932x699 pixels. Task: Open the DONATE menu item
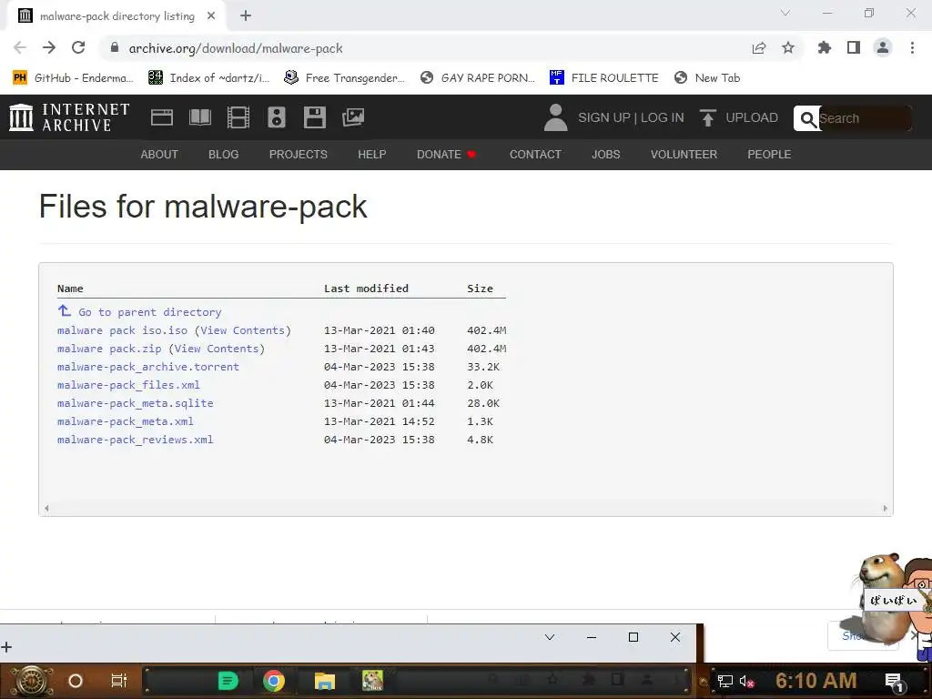coord(446,155)
